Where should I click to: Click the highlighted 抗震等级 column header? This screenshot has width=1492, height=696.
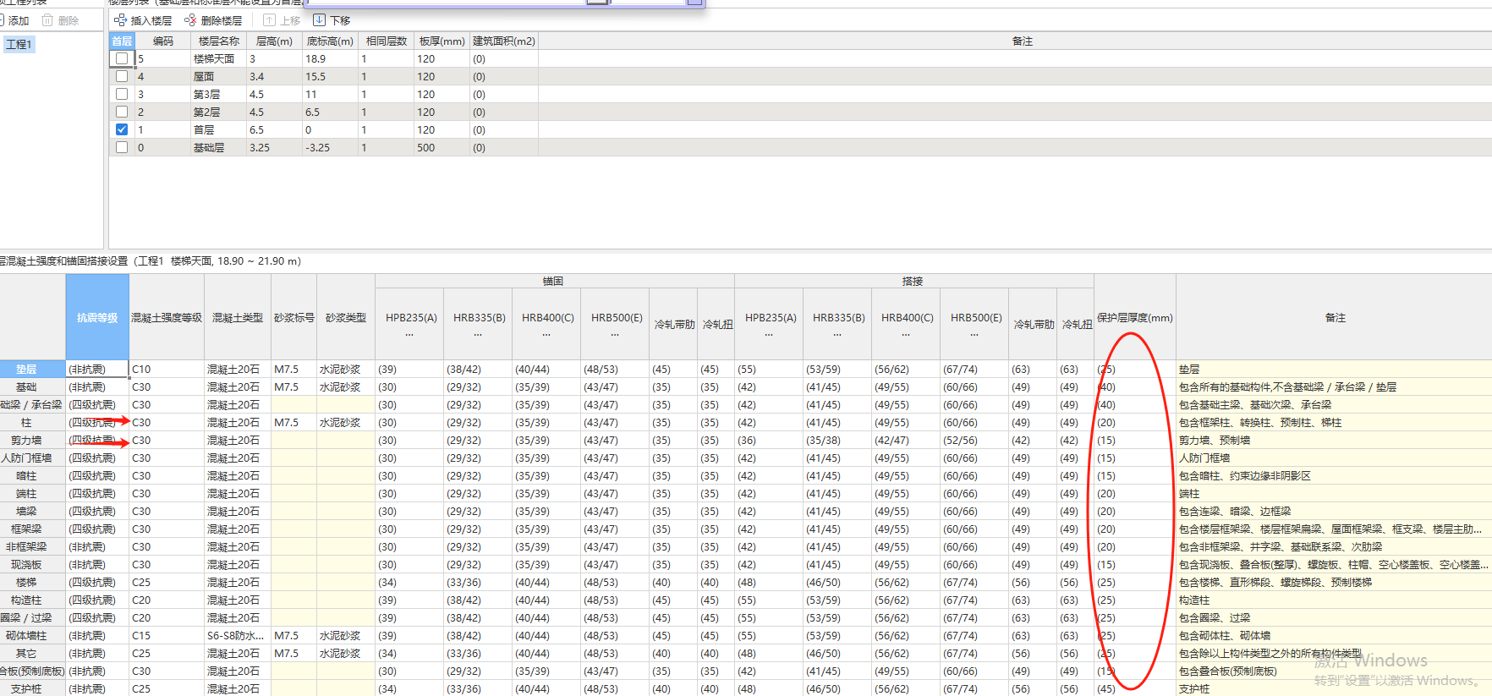pyautogui.click(x=97, y=317)
